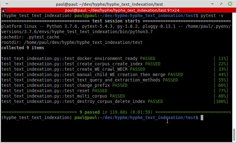Click the "9 passed in 119.08s" summary
The image size is (237, 143).
pyautogui.click(x=115, y=112)
